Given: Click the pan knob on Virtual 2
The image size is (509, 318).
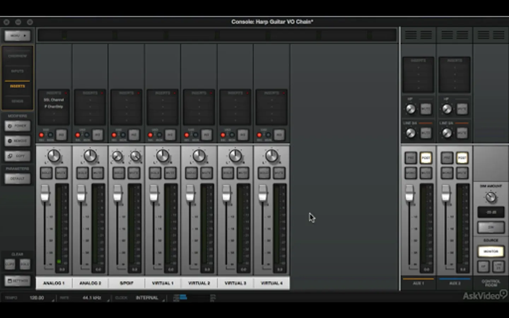Looking at the screenshot, I should [x=199, y=156].
